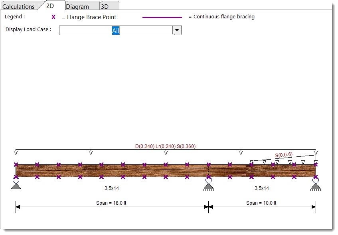Click the Span = 18.0 ft dimension
Screen dimensions: 338x235
pyautogui.click(x=111, y=203)
